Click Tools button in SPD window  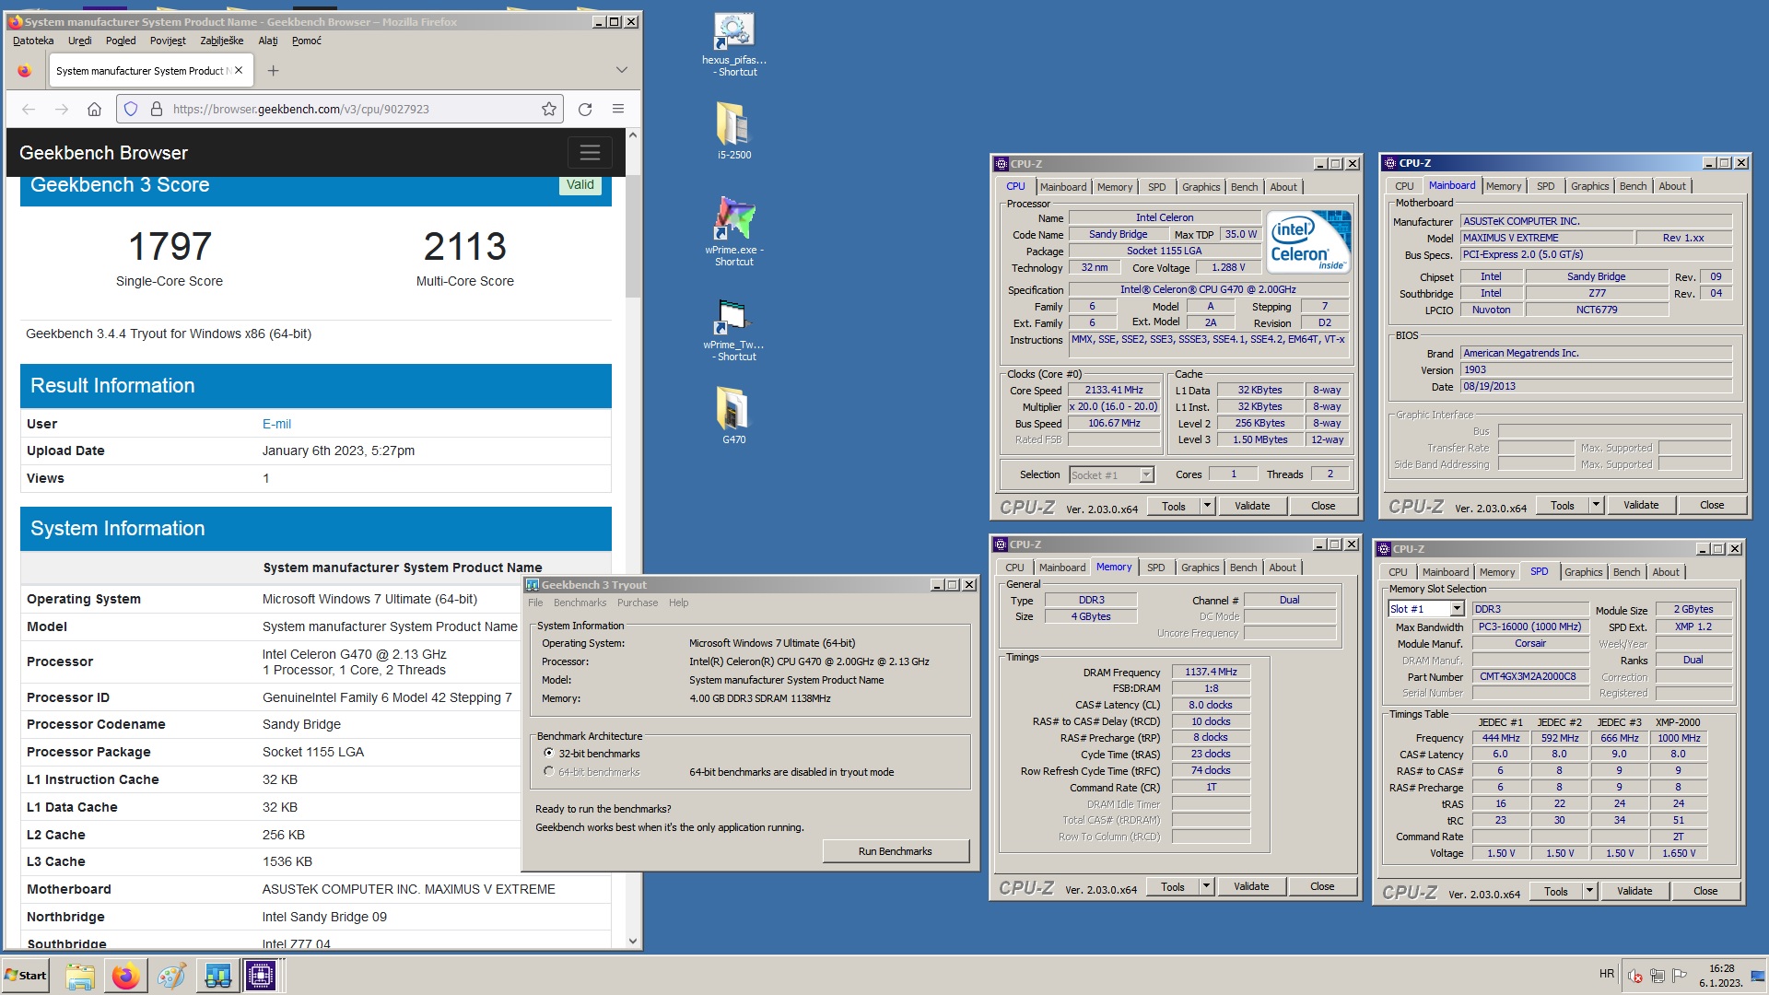[1555, 891]
